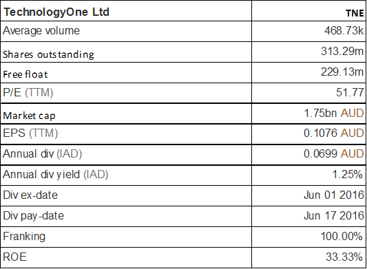
Task: Select the Annual div (IAD) label
Action: pos(43,154)
